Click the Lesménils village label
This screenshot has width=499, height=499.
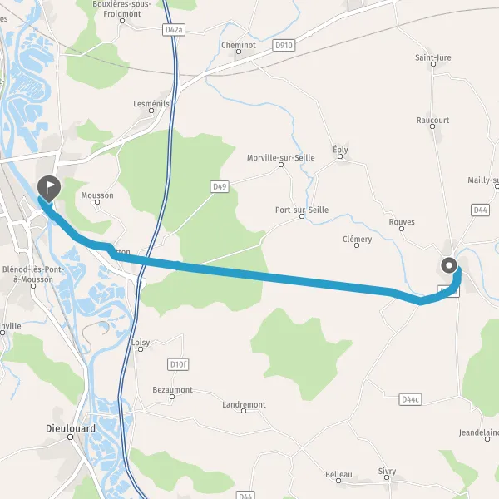pos(151,104)
